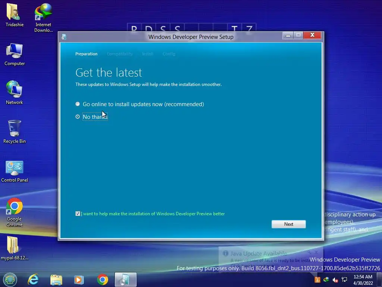This screenshot has height=287, width=382.
Task: Click the Preparation step tab
Action: [x=86, y=54]
